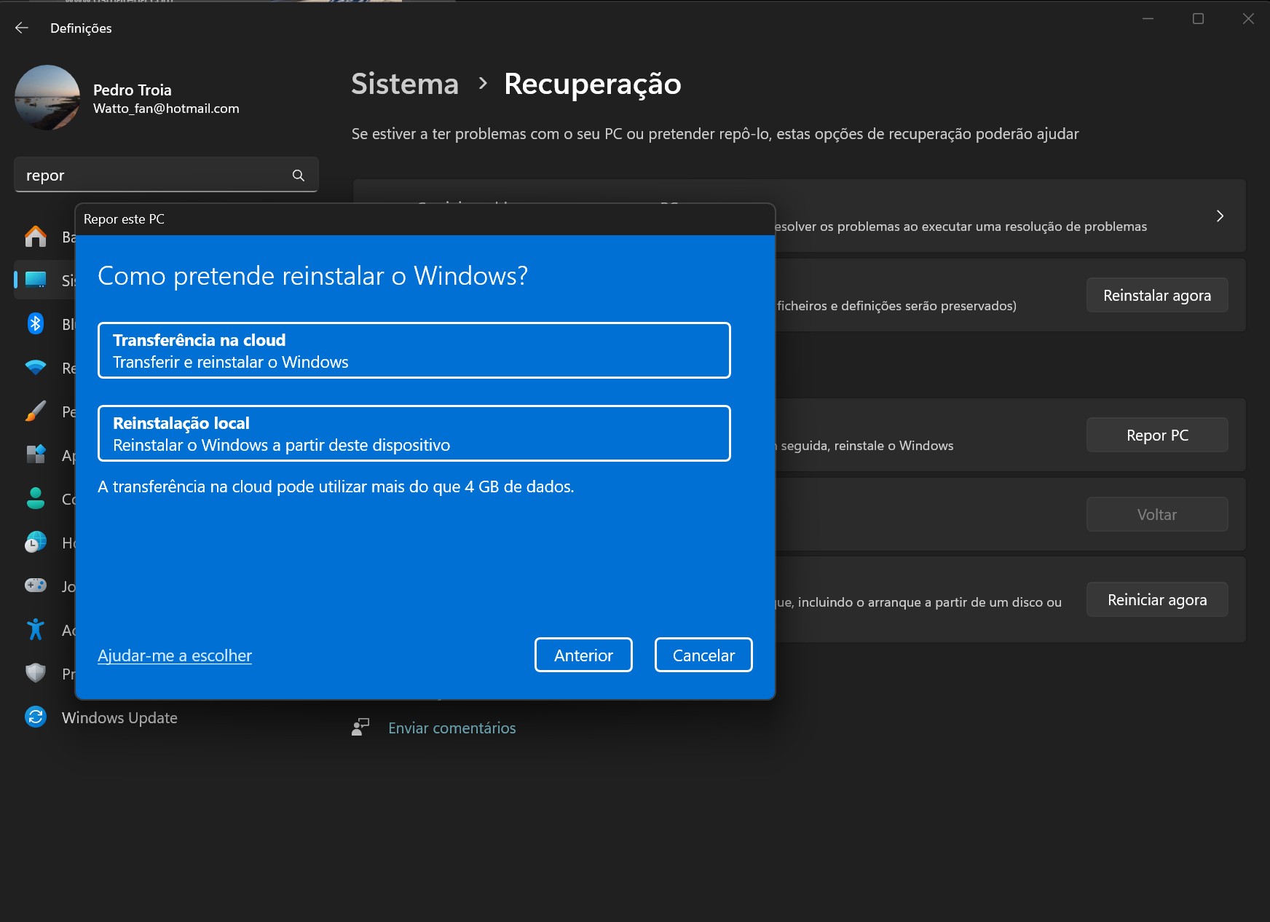Select the Accessibility figure icon

coord(35,629)
